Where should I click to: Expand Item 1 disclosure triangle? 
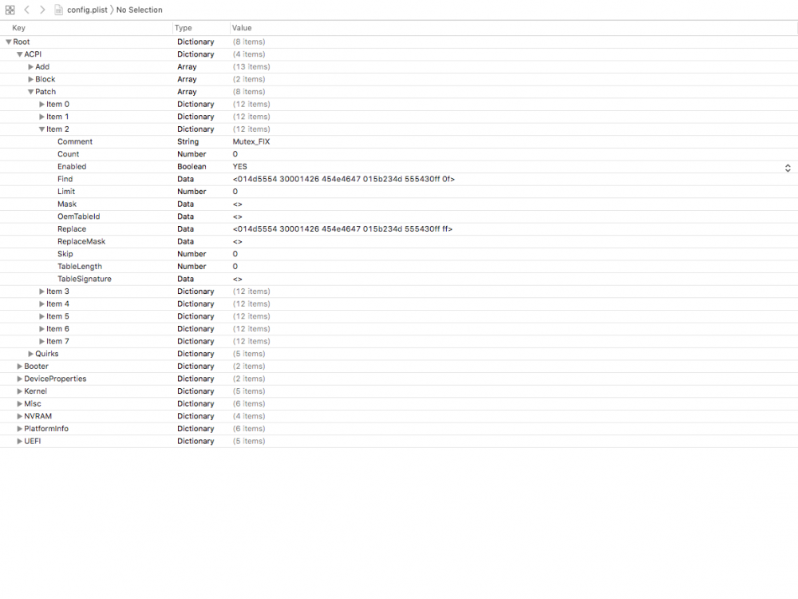coord(41,117)
